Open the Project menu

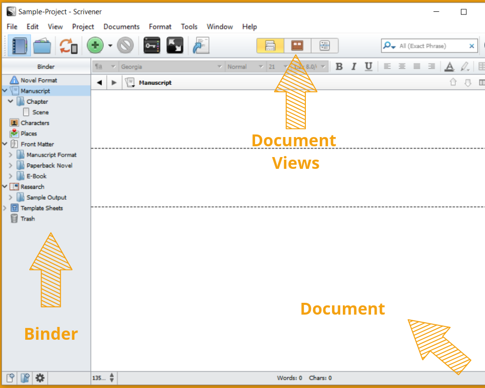coord(83,27)
